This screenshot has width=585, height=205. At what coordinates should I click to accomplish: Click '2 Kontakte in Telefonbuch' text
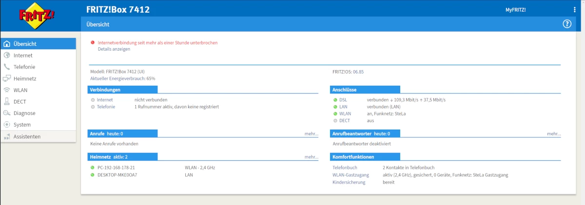[x=409, y=168]
